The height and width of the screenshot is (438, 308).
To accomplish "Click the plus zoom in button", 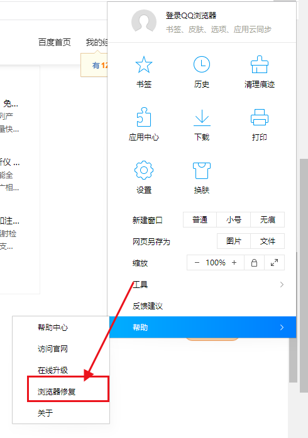I will pyautogui.click(x=234, y=263).
